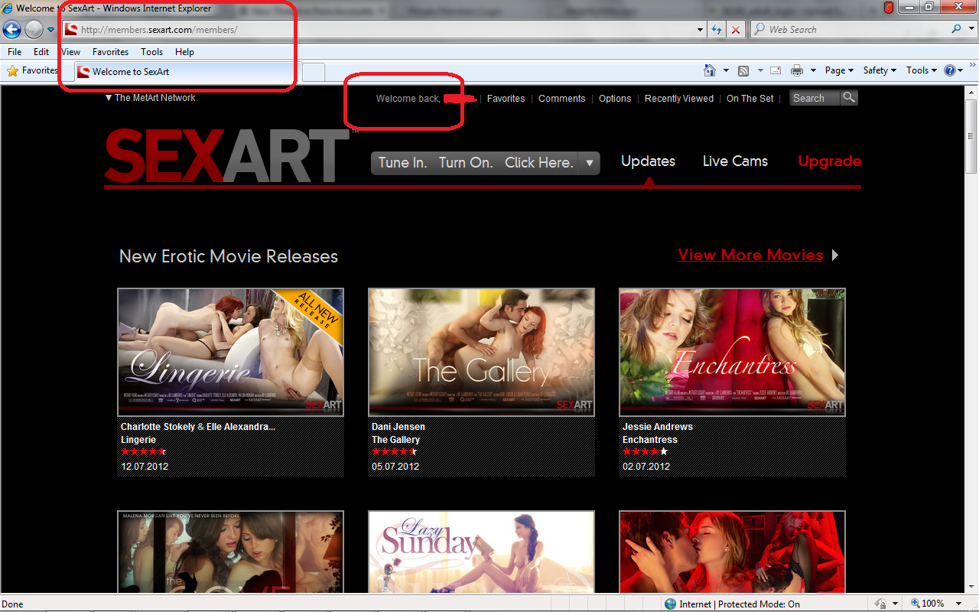Image resolution: width=979 pixels, height=612 pixels.
Task: Click the Enchantress title text link
Action: (650, 440)
